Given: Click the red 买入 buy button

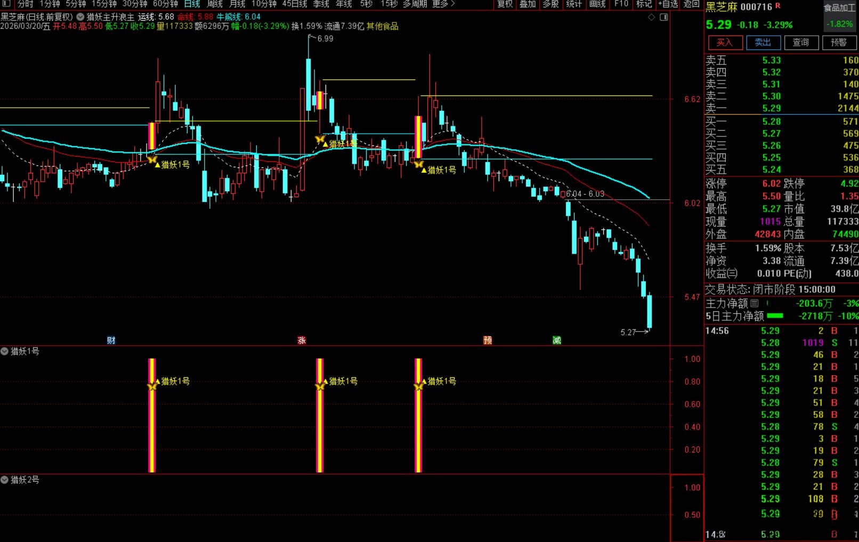Looking at the screenshot, I should [x=725, y=43].
